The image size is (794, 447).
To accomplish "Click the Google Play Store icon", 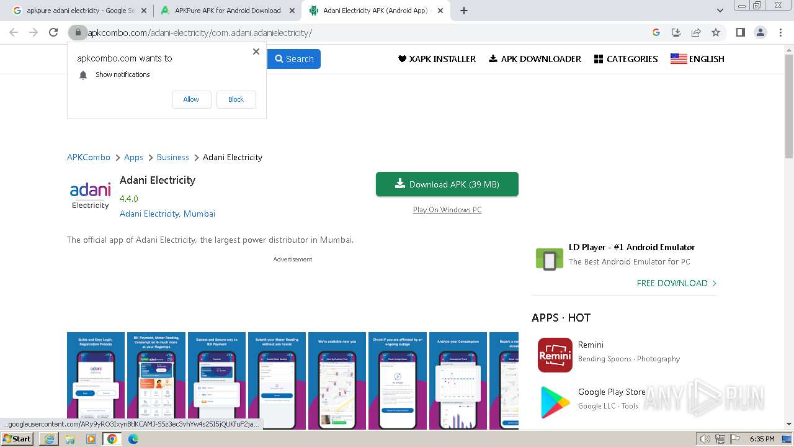I will [555, 402].
